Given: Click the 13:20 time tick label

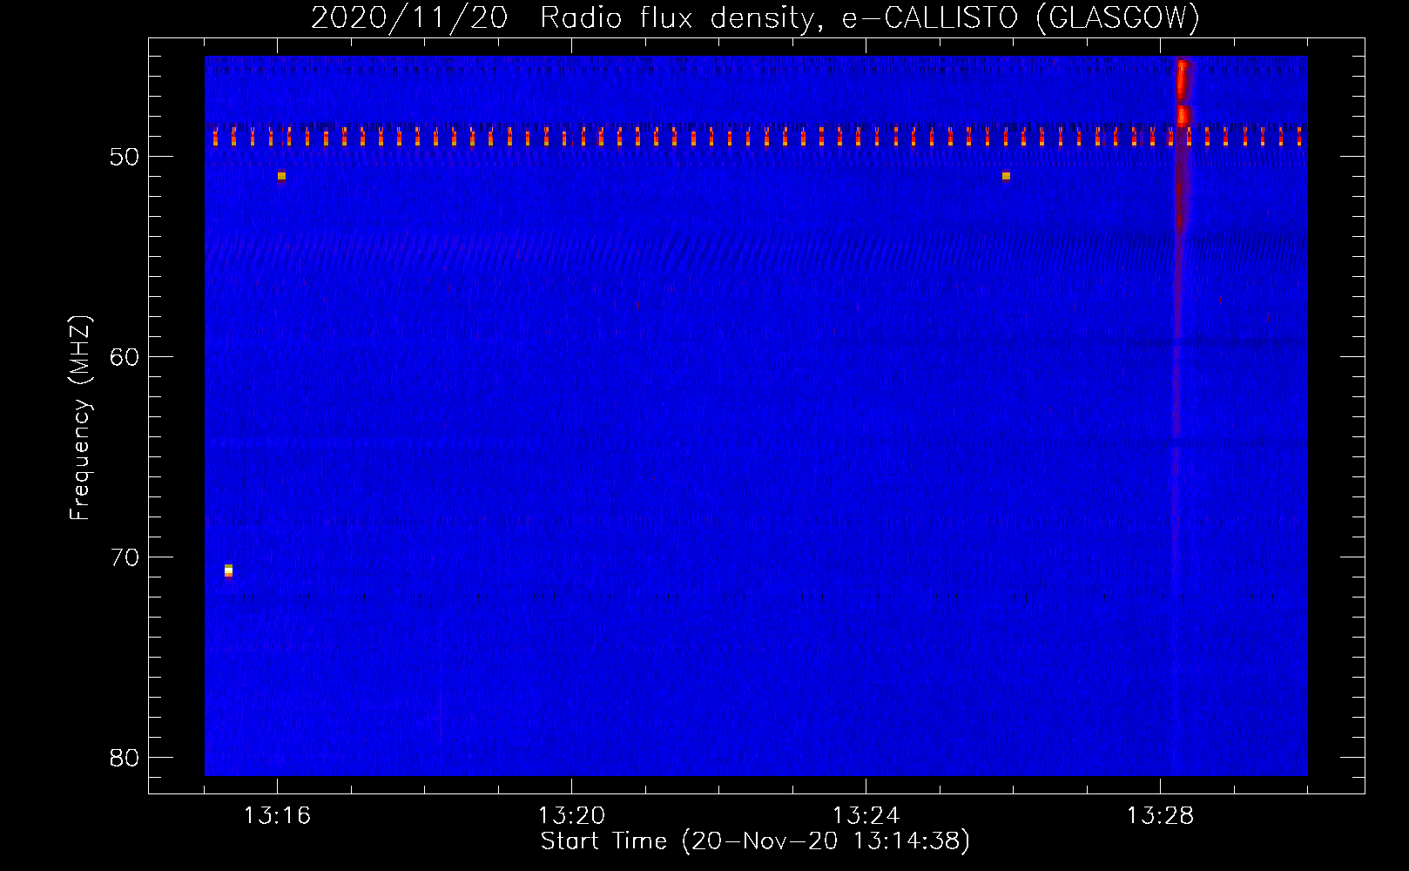Looking at the screenshot, I should [x=571, y=815].
